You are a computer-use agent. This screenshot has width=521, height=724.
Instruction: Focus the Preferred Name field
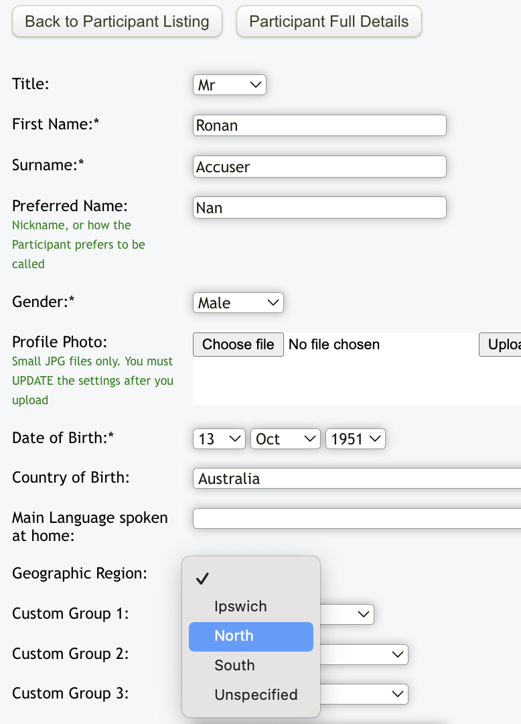[319, 208]
